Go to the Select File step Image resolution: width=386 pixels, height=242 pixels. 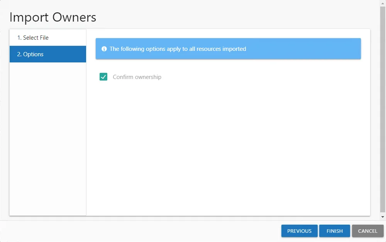[48, 38]
